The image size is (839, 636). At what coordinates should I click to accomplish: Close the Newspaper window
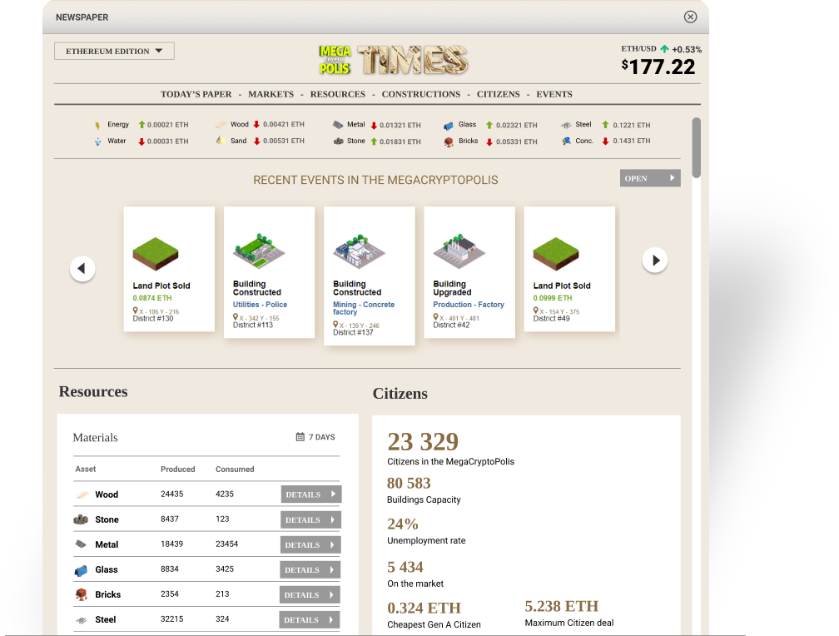click(690, 17)
